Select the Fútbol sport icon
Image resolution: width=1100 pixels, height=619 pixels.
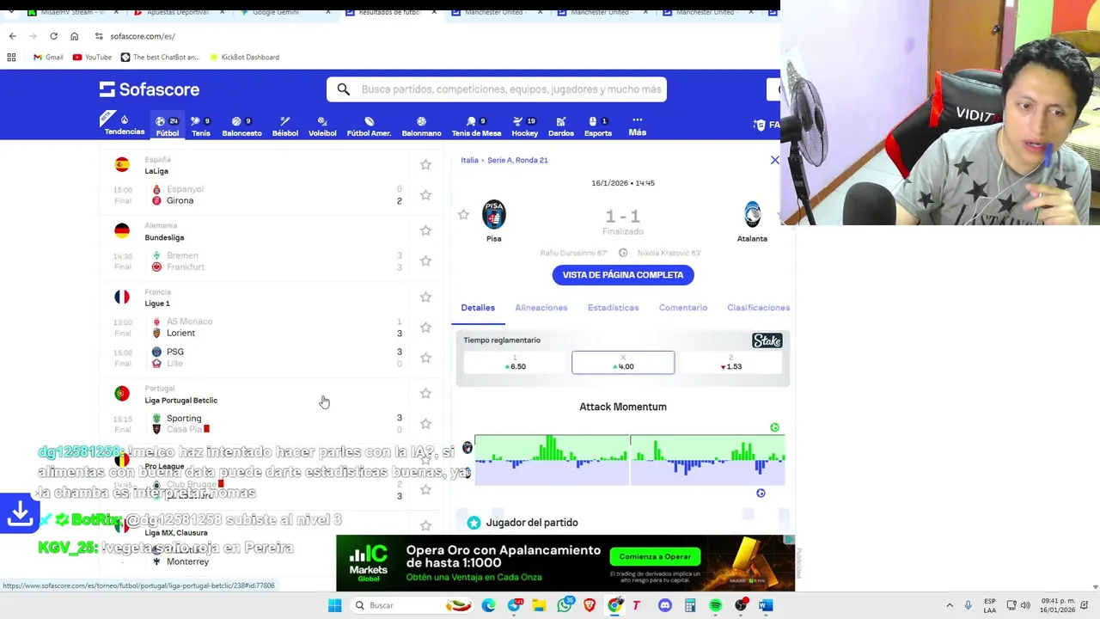[x=168, y=126]
